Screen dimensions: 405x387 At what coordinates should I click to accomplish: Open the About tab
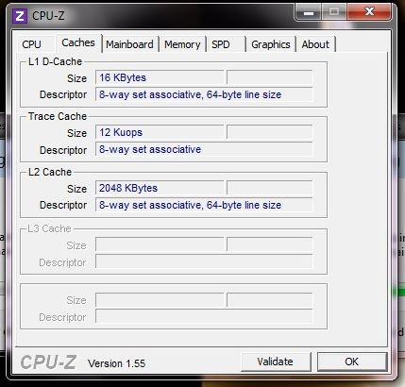[315, 44]
